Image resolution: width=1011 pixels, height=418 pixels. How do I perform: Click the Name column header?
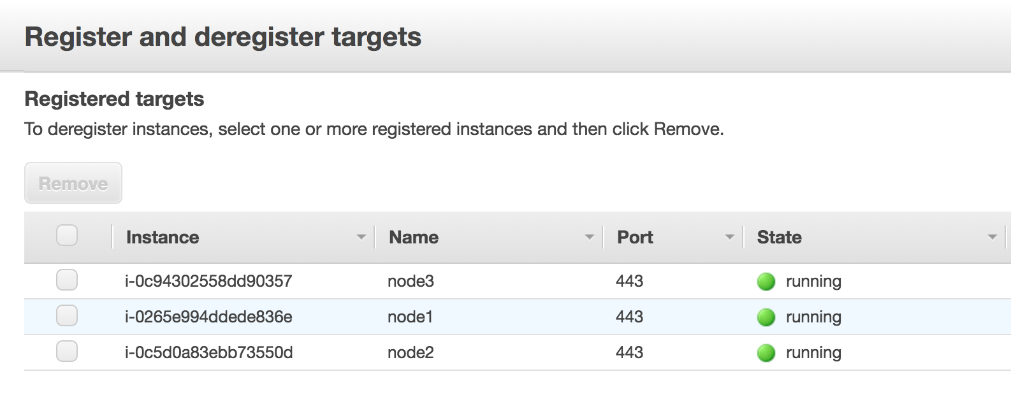point(414,237)
